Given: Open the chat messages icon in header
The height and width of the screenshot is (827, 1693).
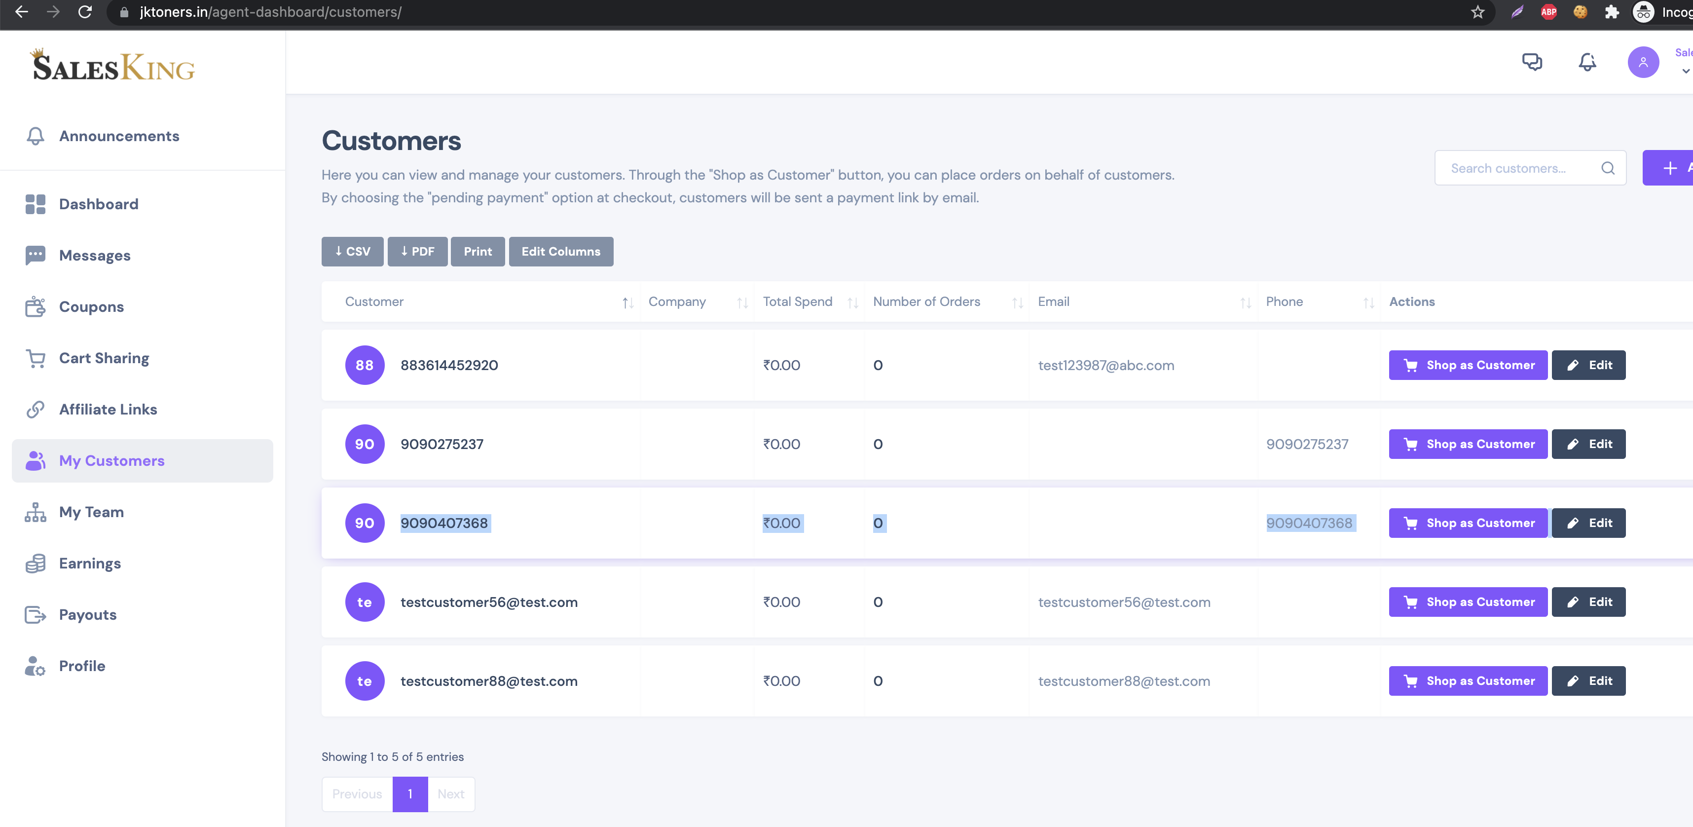Looking at the screenshot, I should 1532,62.
